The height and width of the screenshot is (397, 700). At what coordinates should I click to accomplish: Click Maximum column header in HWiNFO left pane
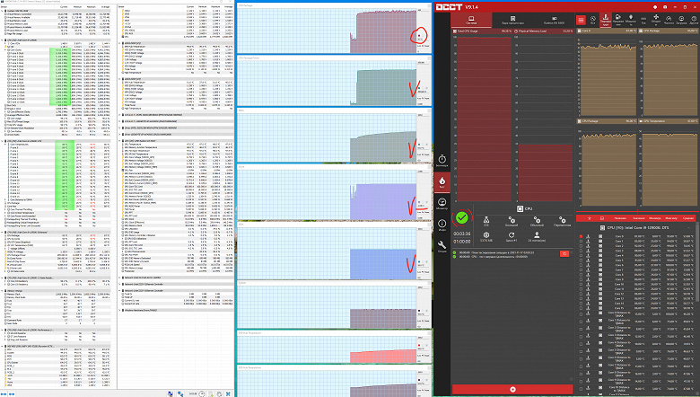pos(91,7)
